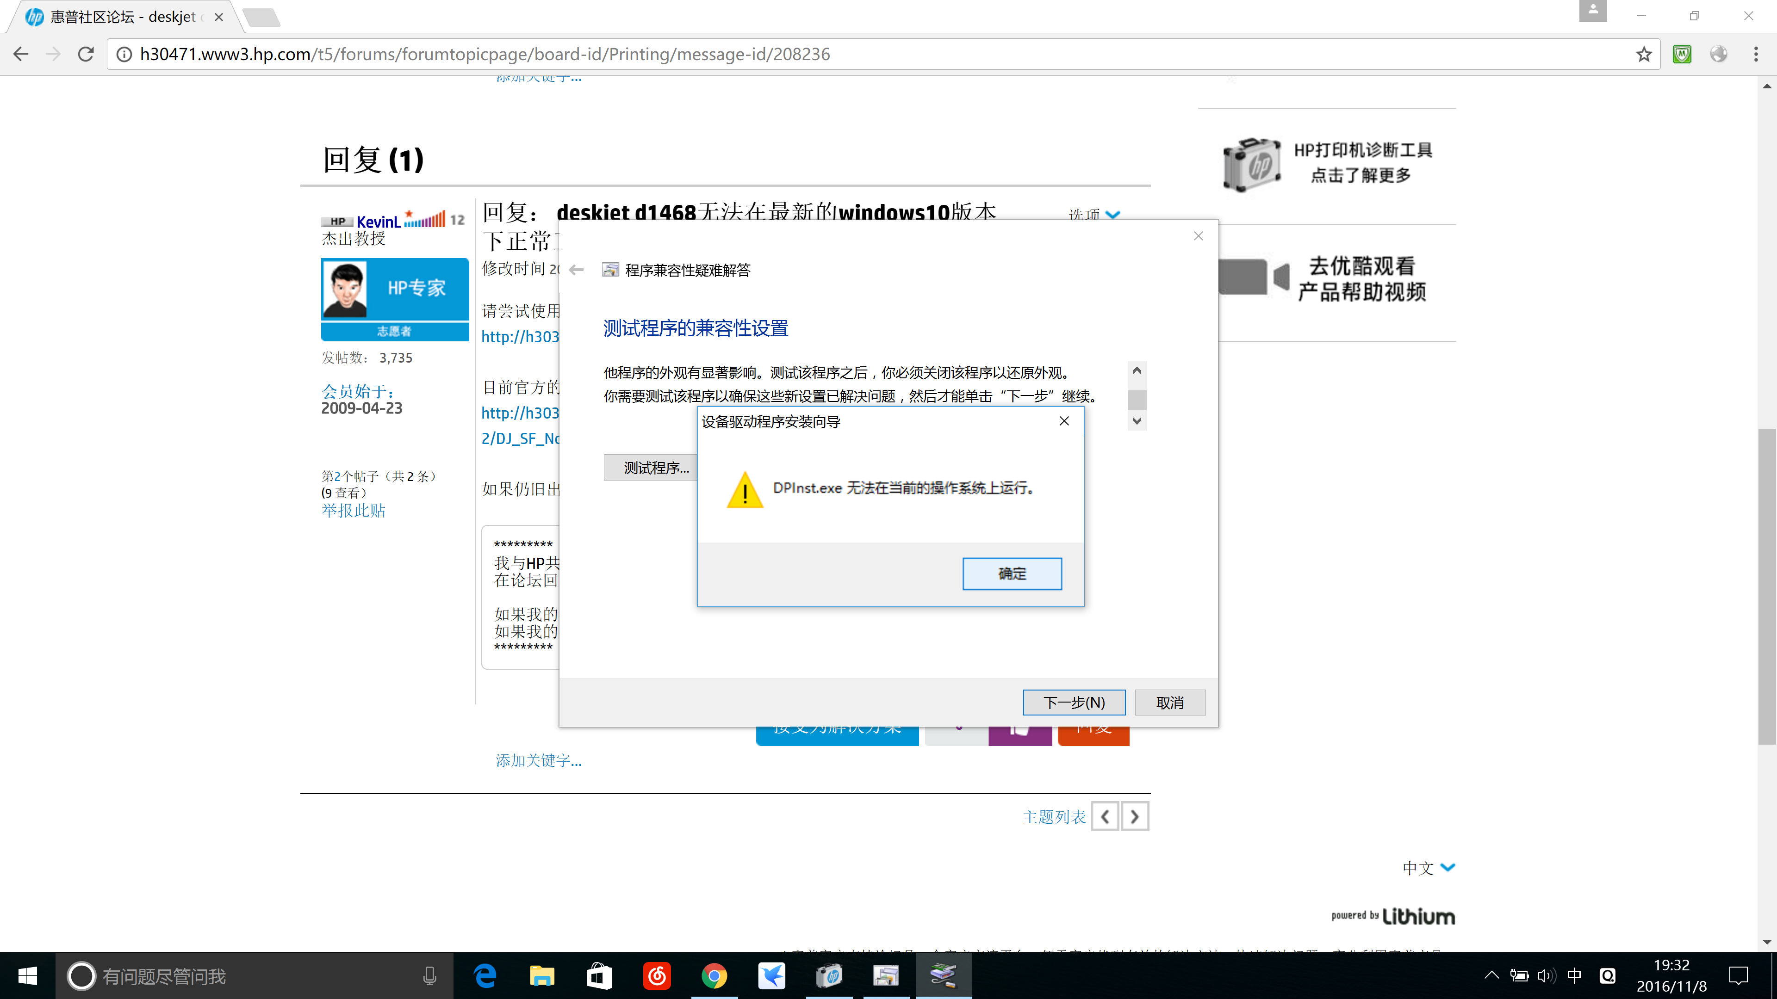Click the volume tray icon
Image resolution: width=1777 pixels, height=999 pixels.
1546,975
